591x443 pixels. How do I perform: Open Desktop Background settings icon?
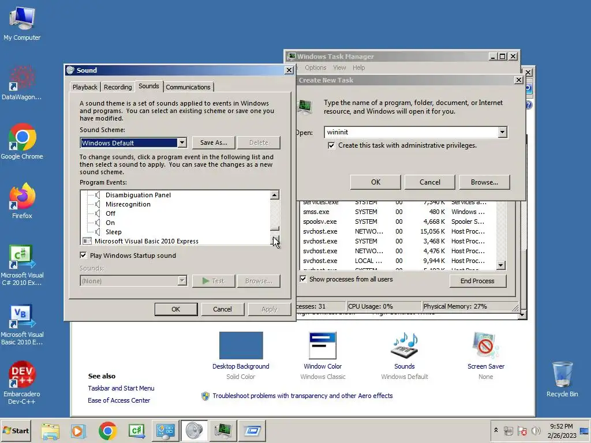pyautogui.click(x=241, y=346)
